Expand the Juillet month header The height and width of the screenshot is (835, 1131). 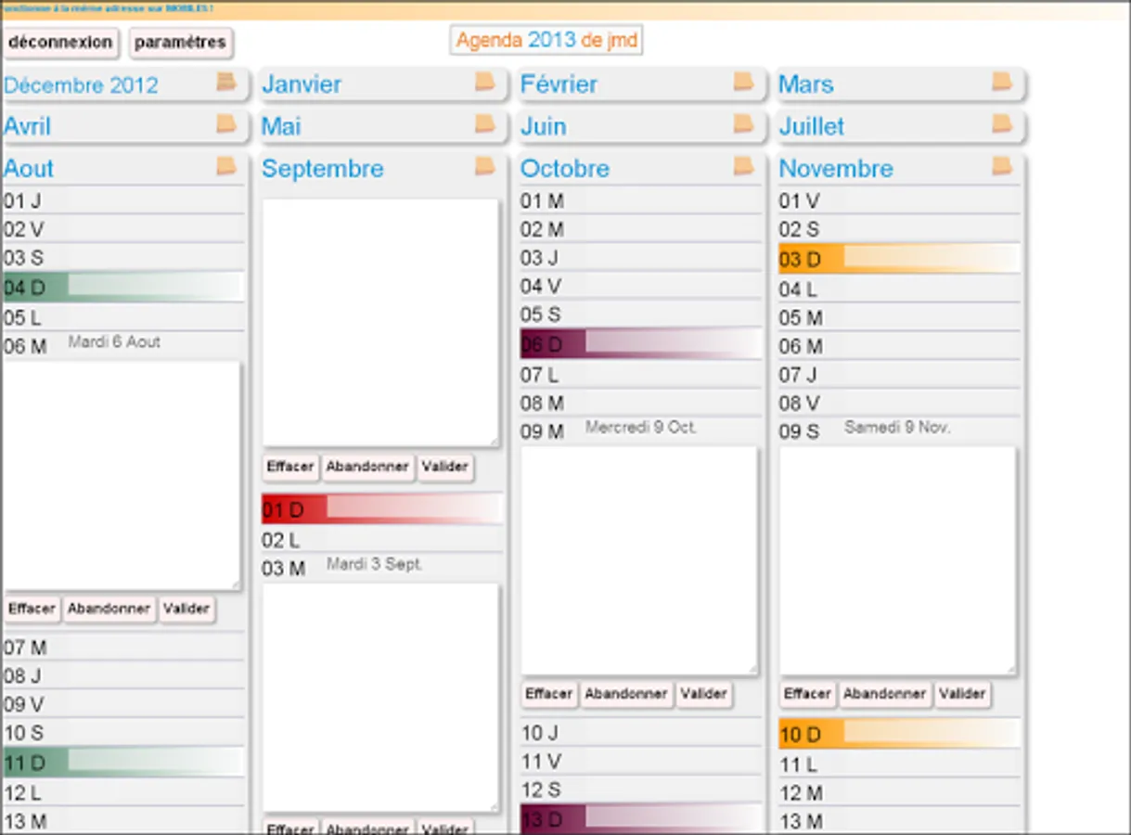click(x=812, y=126)
